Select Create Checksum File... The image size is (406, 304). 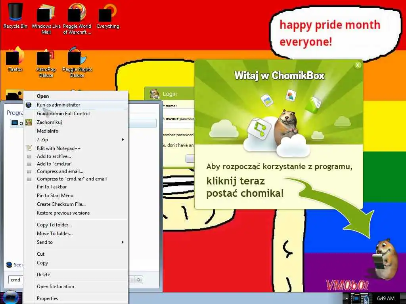(76, 204)
